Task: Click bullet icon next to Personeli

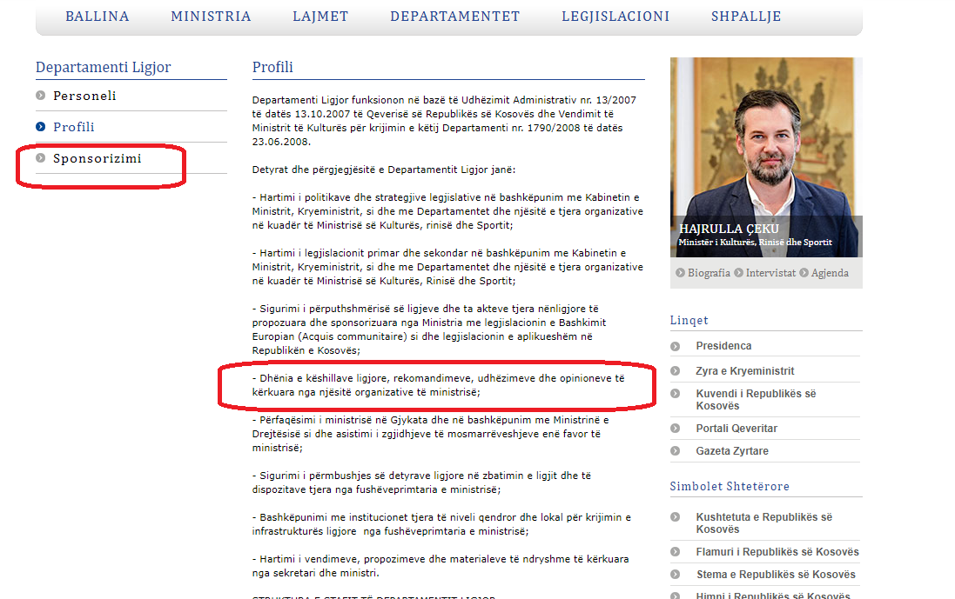Action: pyautogui.click(x=41, y=96)
